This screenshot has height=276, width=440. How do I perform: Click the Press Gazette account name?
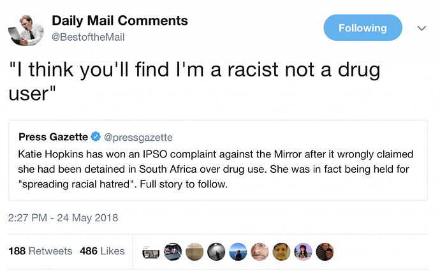pos(53,136)
